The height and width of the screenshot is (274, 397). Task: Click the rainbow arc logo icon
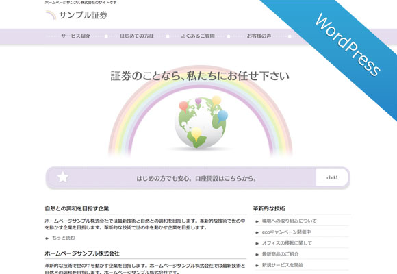[51, 15]
